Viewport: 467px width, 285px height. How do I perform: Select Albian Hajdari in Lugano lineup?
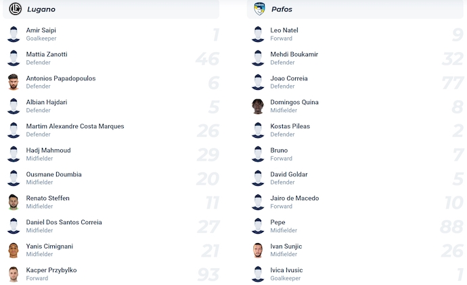click(x=46, y=102)
